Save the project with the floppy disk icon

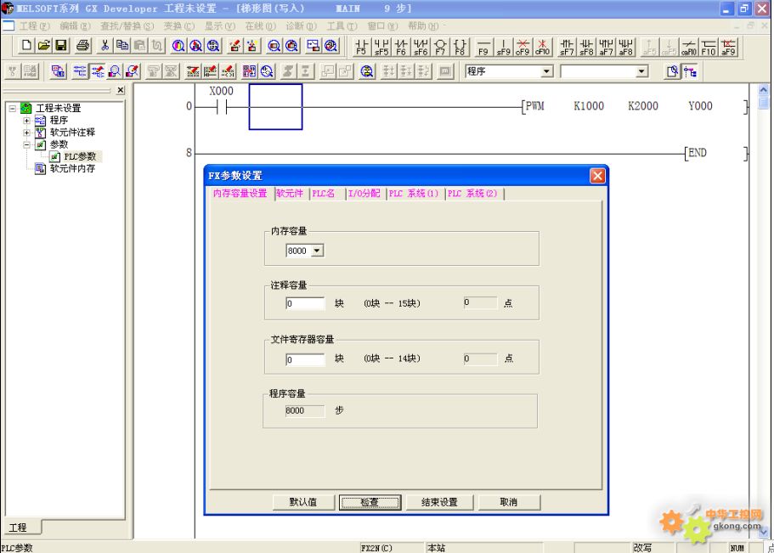pyautogui.click(x=61, y=47)
